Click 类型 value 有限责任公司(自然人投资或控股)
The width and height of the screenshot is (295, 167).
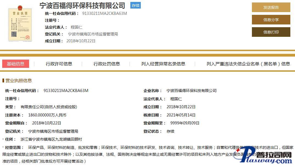pos(49,107)
